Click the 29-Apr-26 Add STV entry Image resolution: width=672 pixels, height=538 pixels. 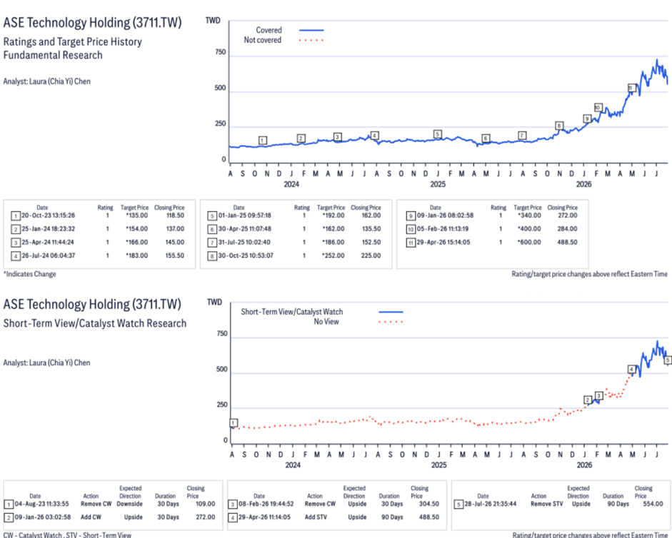pyautogui.click(x=334, y=517)
